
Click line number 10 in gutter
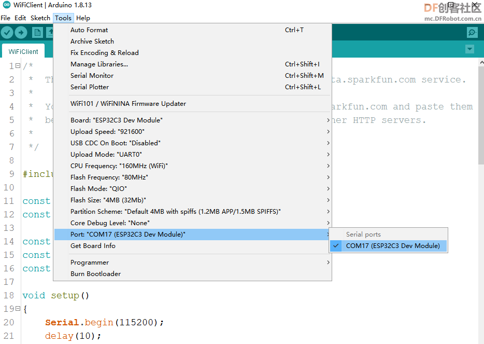[x=9, y=188]
